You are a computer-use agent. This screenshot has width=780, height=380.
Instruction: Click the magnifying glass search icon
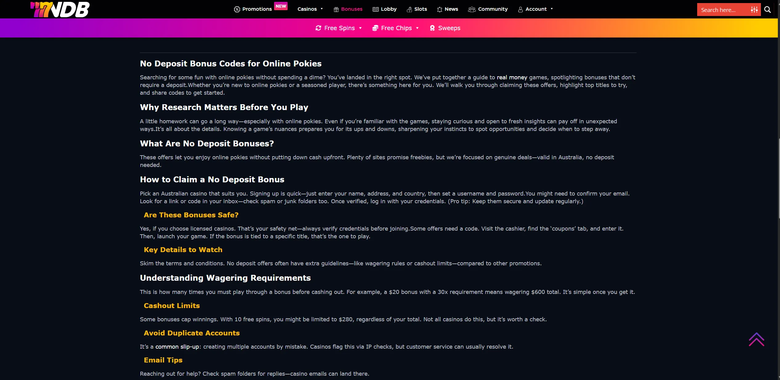click(x=768, y=10)
